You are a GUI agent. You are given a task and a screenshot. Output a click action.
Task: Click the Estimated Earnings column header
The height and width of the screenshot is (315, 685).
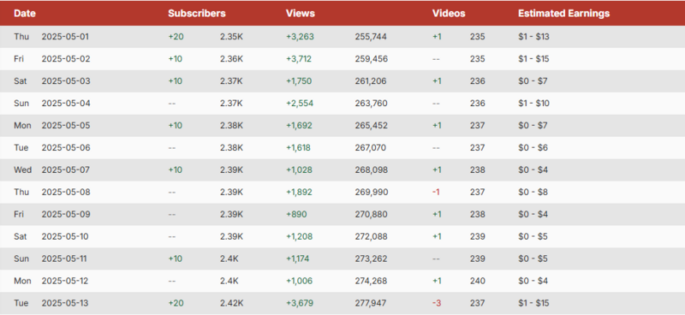pos(563,13)
